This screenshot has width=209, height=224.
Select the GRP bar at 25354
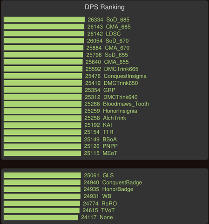(x=43, y=90)
